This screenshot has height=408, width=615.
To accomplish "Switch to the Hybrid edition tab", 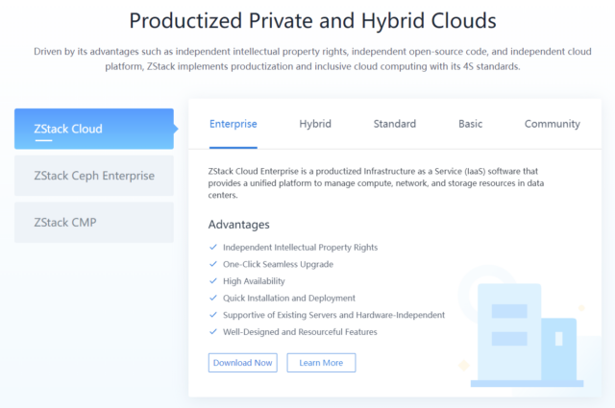I will coord(315,124).
